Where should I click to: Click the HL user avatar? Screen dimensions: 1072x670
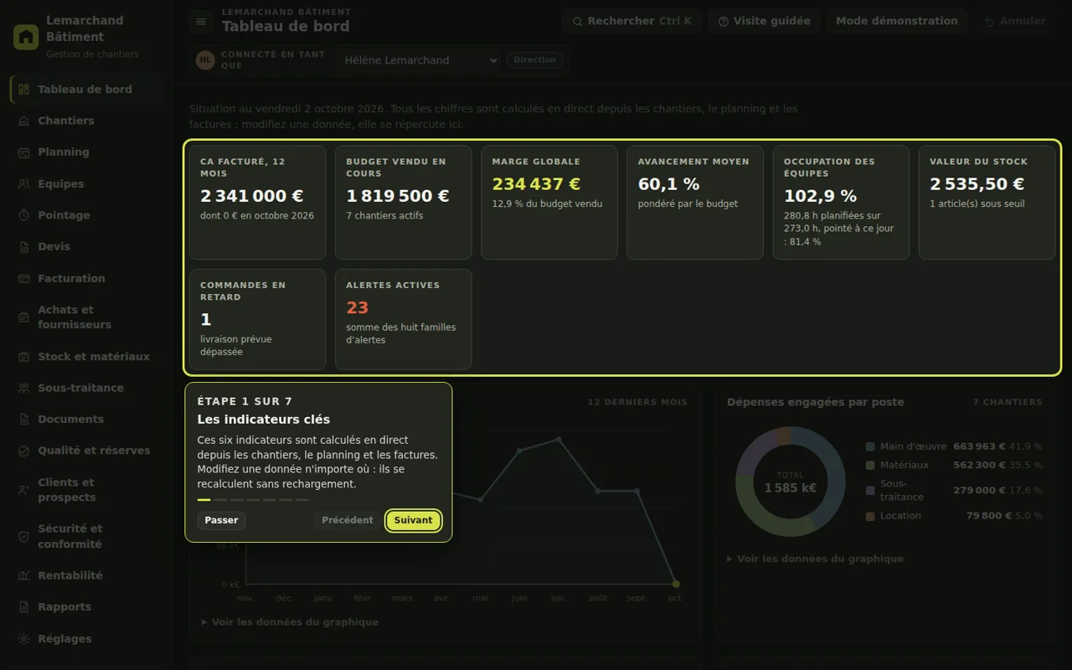tap(205, 60)
